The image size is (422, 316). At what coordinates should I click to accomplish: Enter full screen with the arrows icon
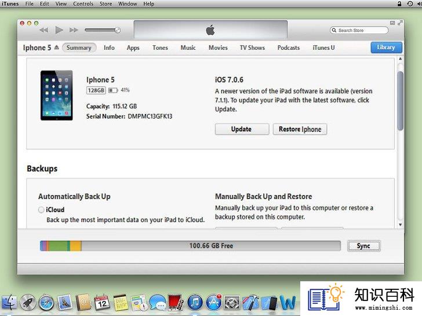[400, 23]
